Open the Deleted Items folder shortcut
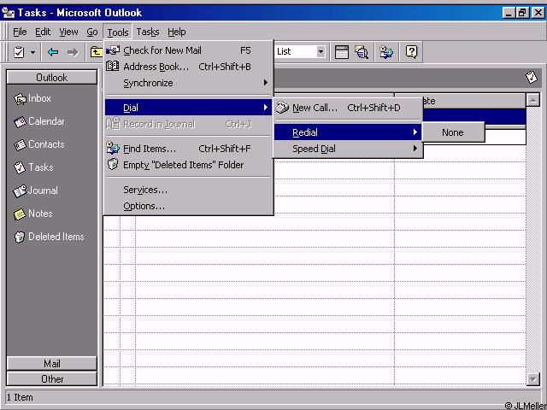 [x=56, y=237]
